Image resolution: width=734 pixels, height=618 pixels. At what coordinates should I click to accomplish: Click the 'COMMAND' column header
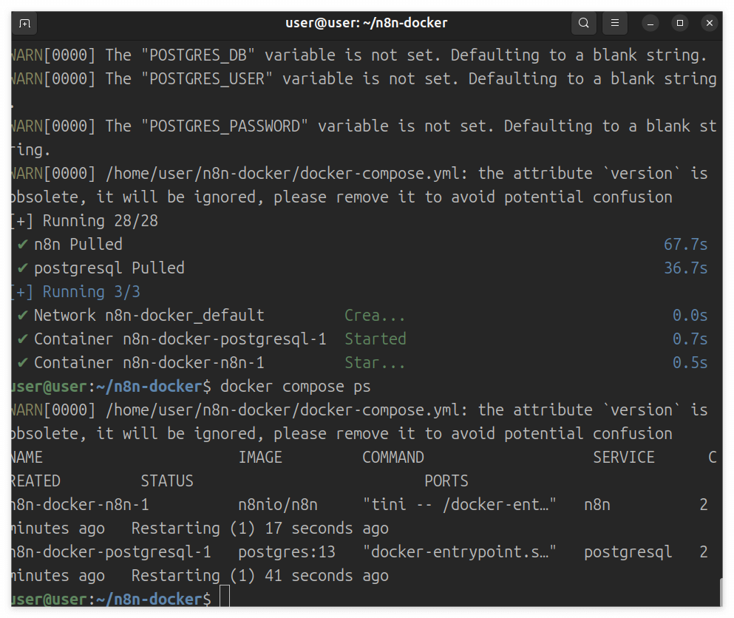click(x=393, y=458)
